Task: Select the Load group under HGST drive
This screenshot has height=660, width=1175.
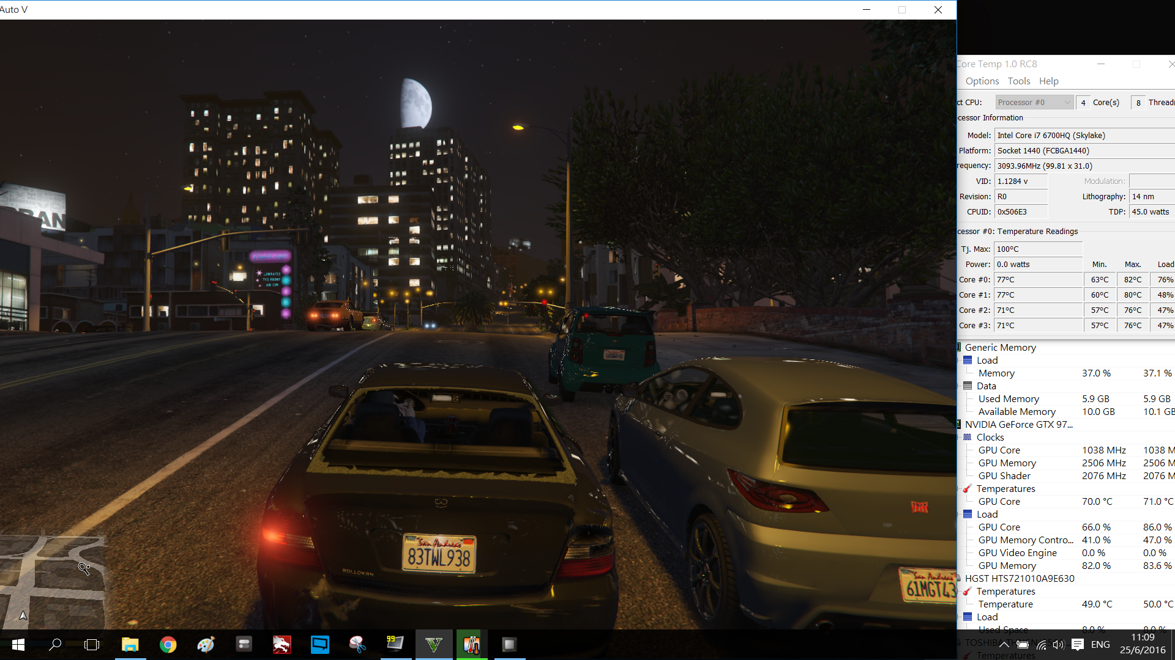Action: tap(987, 617)
